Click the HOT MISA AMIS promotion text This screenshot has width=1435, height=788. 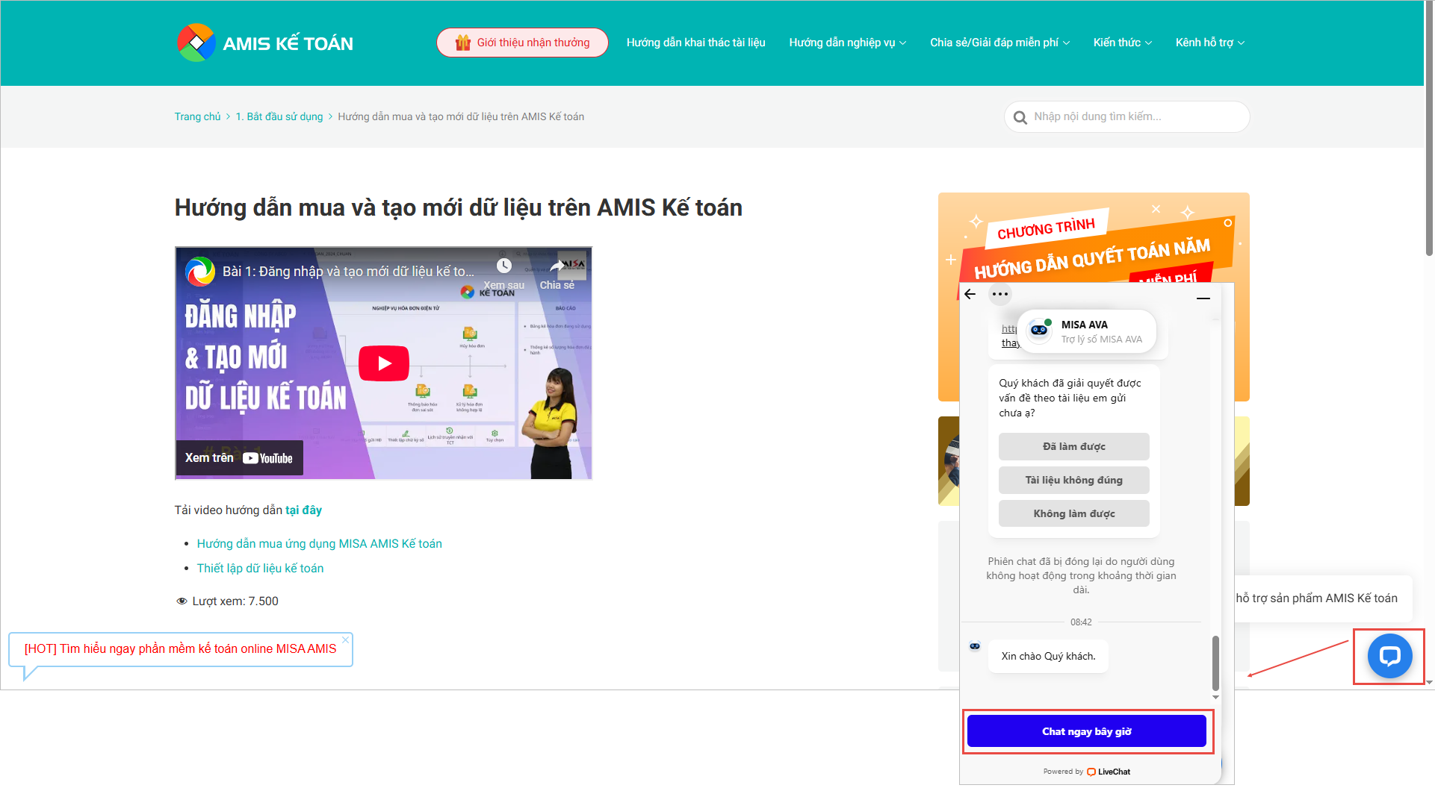pyautogui.click(x=180, y=649)
